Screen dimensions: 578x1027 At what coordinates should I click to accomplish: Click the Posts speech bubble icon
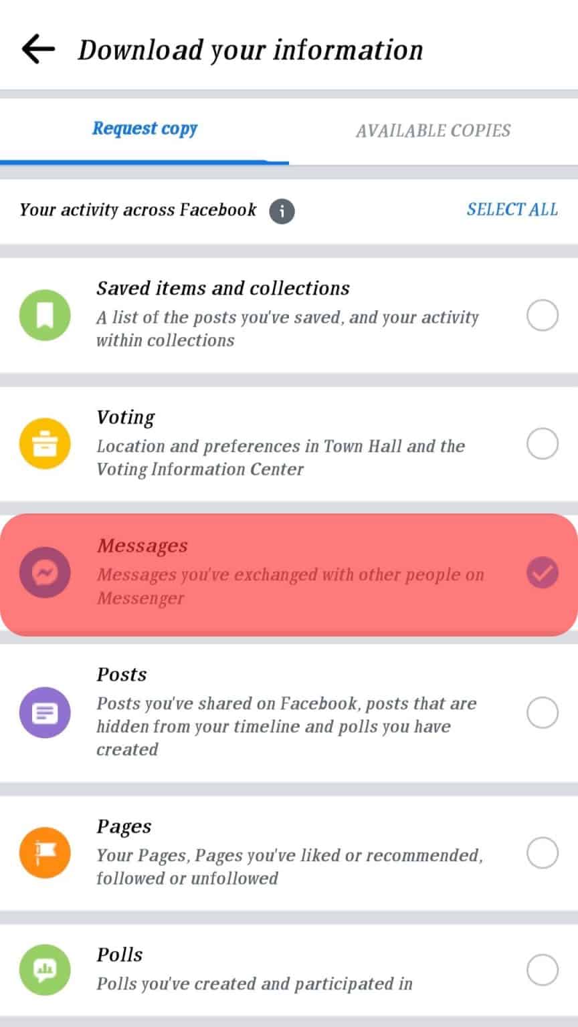point(44,713)
